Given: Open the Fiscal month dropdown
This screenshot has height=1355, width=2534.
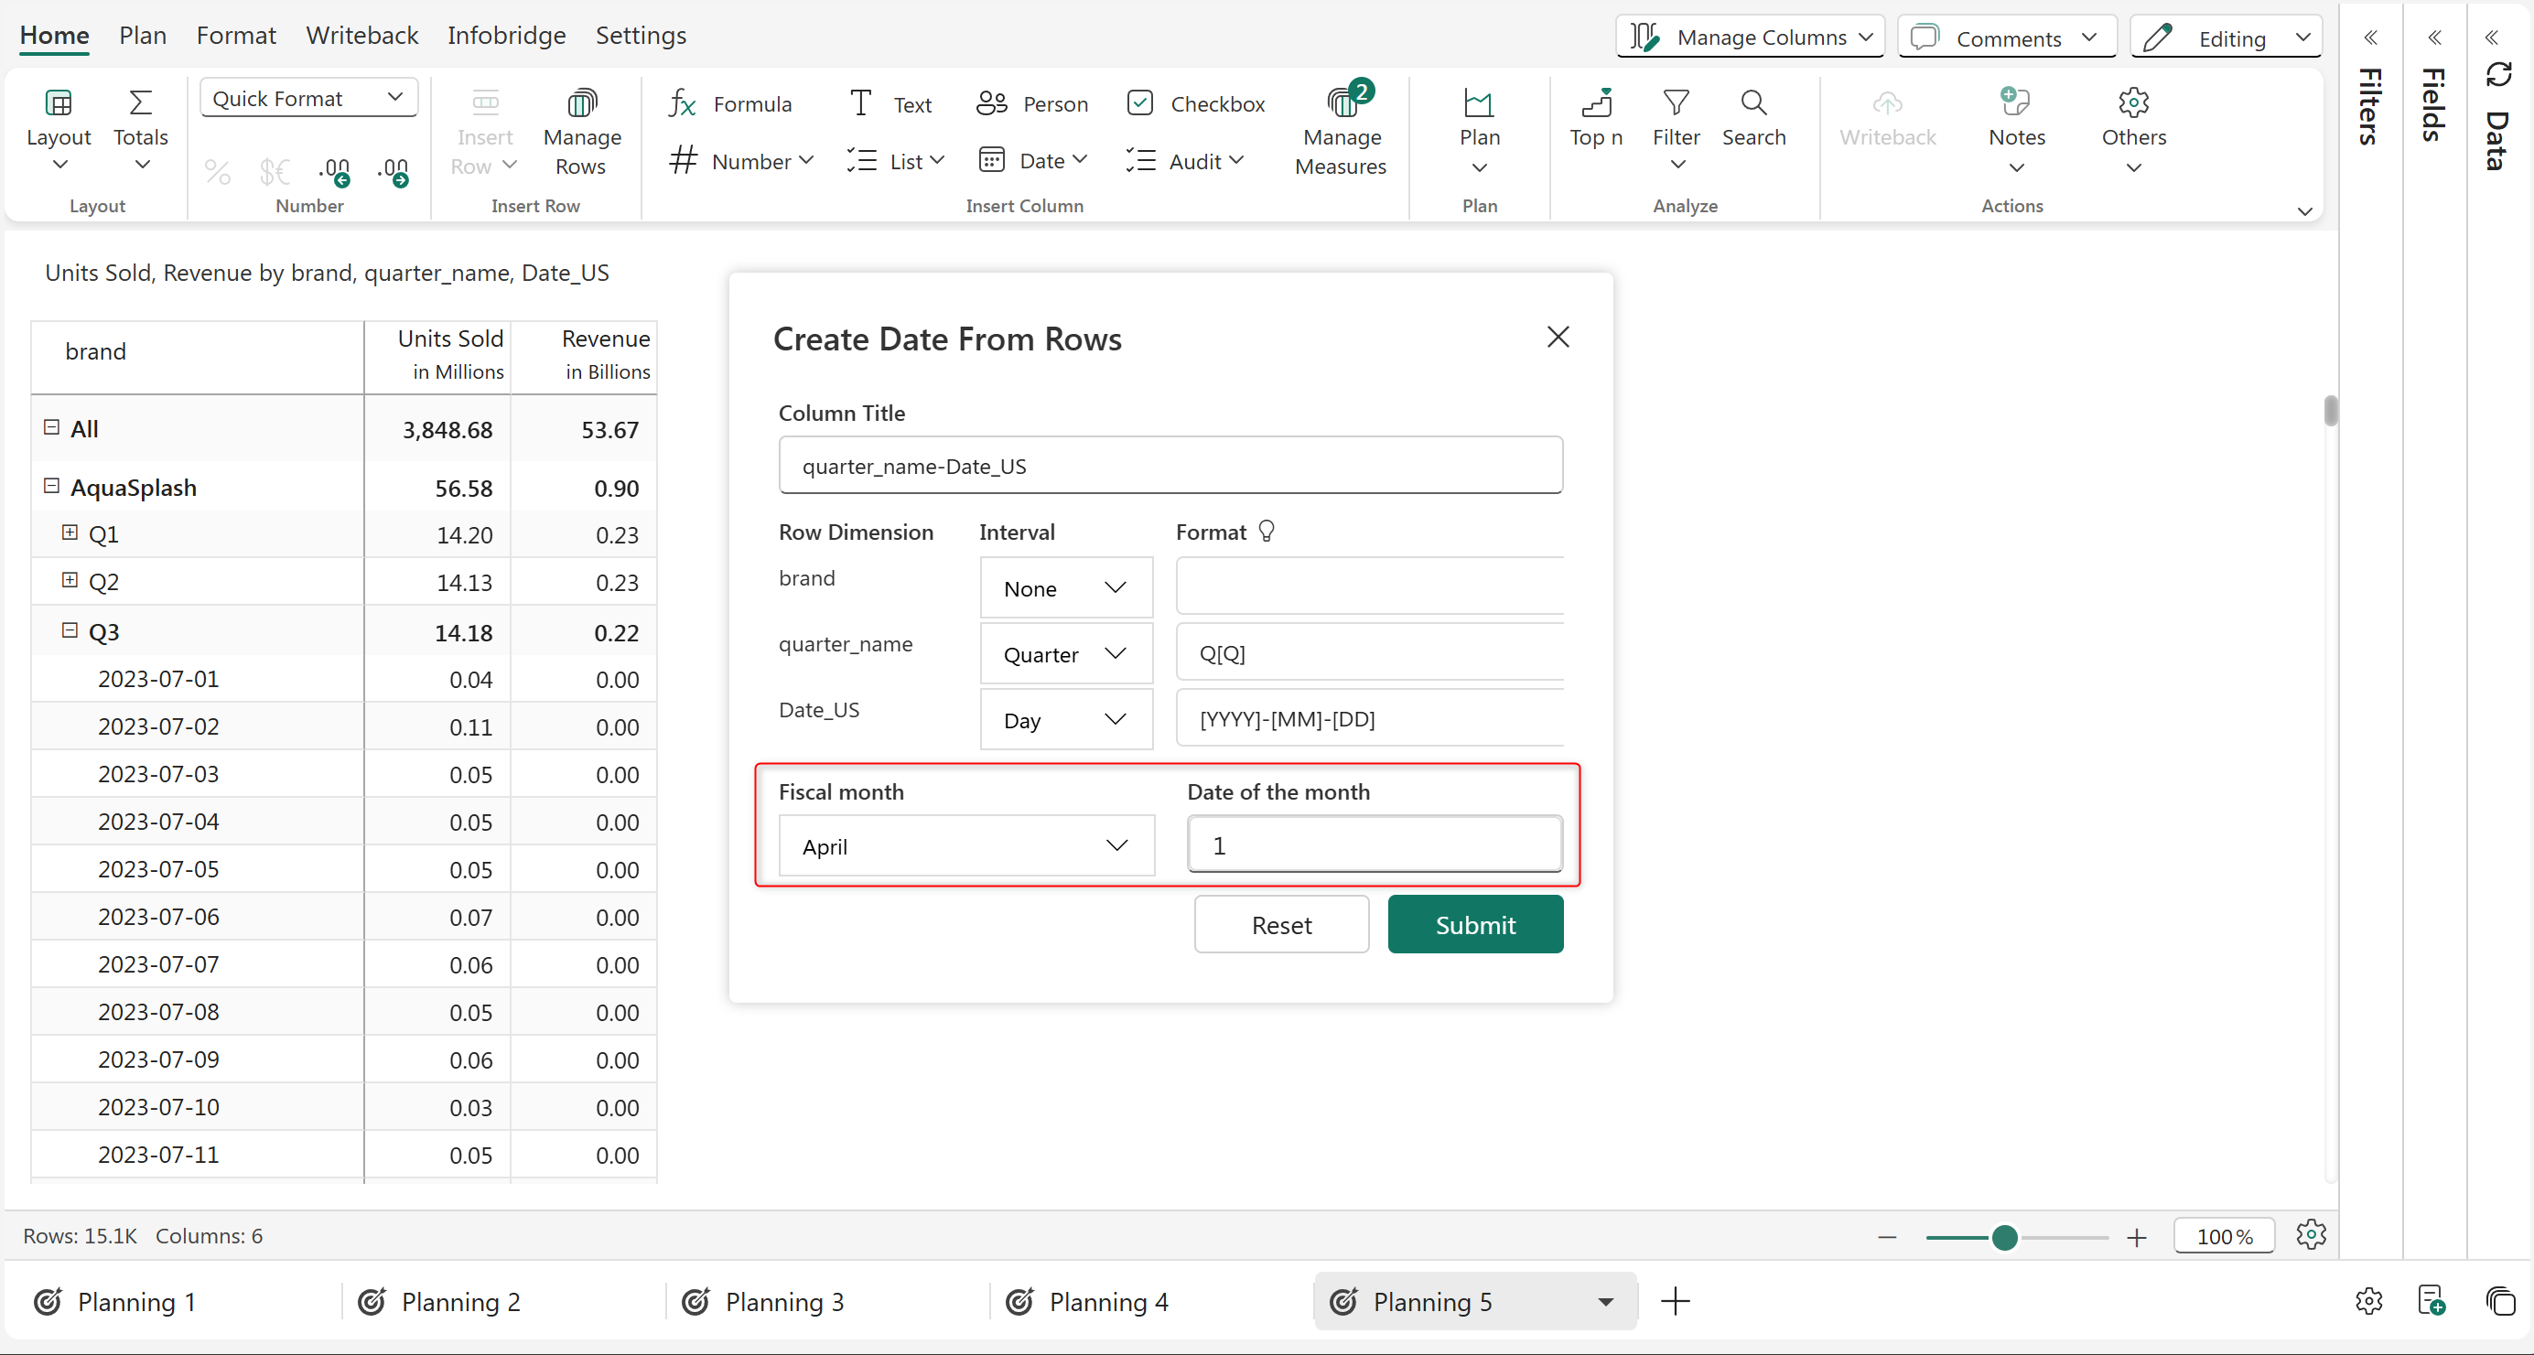Looking at the screenshot, I should point(966,845).
